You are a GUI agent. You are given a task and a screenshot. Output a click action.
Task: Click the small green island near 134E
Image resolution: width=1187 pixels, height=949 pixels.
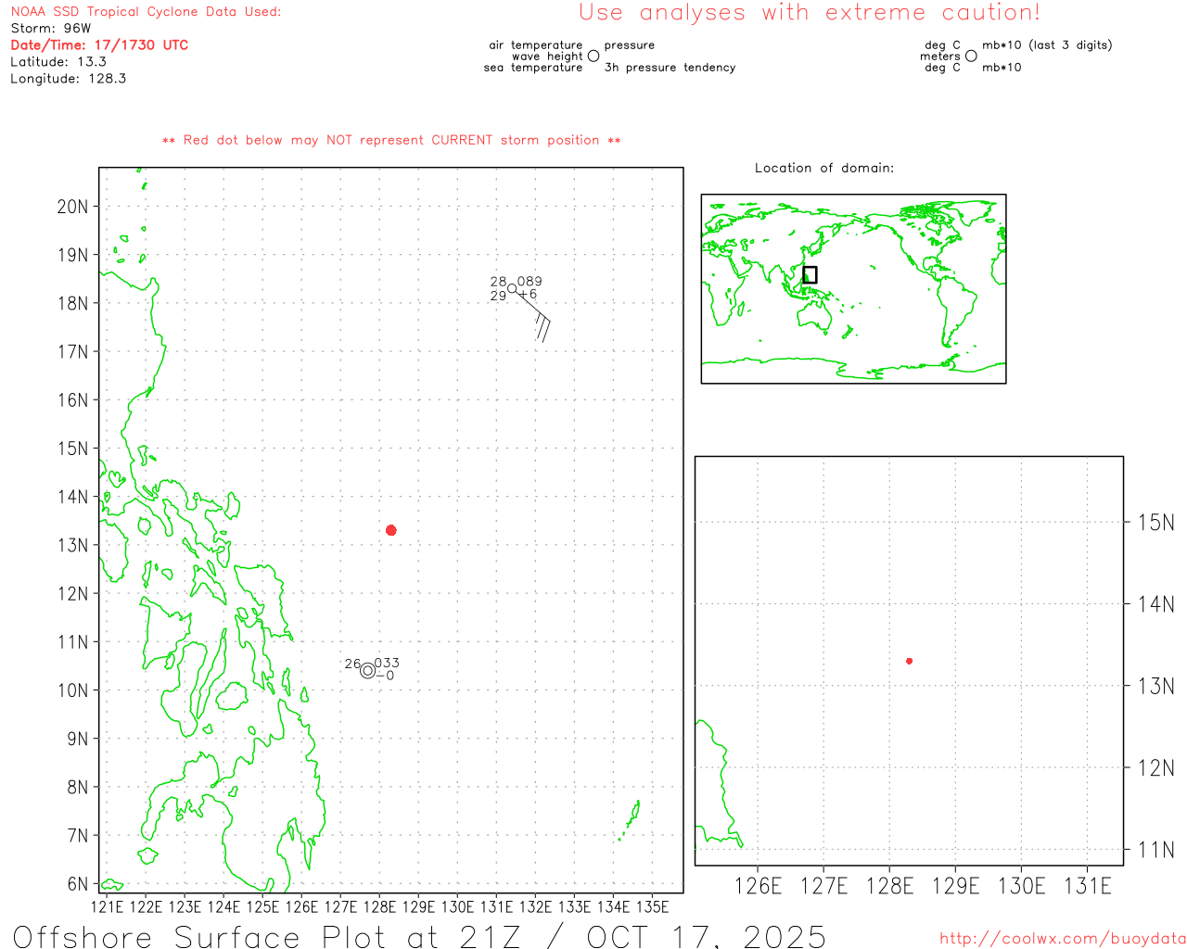(632, 818)
